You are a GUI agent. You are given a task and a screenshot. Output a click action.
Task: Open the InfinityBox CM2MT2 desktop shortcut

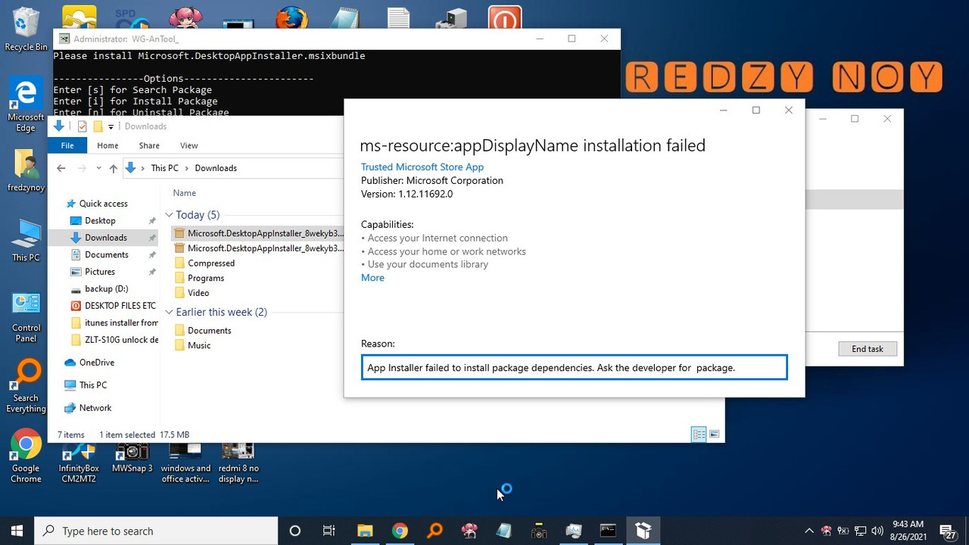pos(79,463)
